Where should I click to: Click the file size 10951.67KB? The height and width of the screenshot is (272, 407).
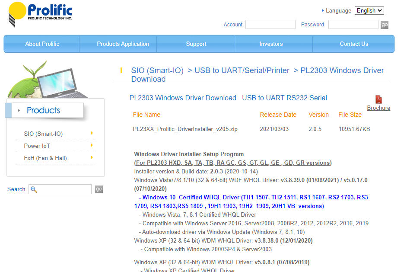(354, 129)
